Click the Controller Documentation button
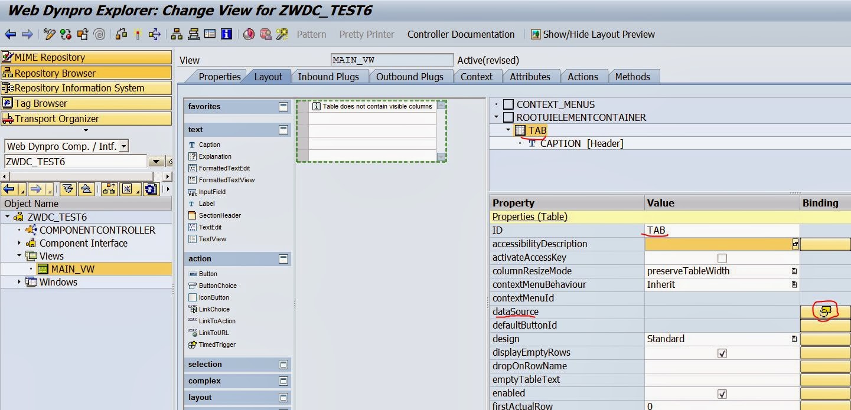The height and width of the screenshot is (410, 851). (x=461, y=34)
